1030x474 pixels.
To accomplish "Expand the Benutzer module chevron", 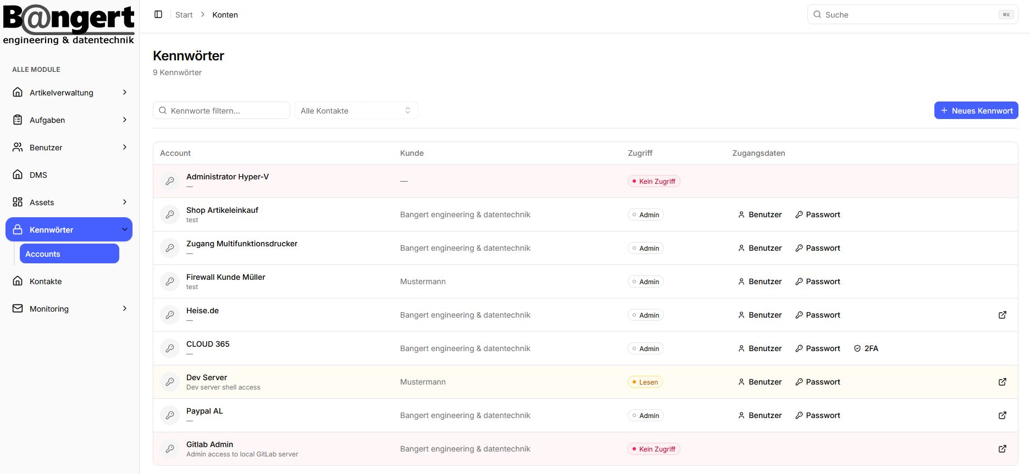I will coord(125,147).
